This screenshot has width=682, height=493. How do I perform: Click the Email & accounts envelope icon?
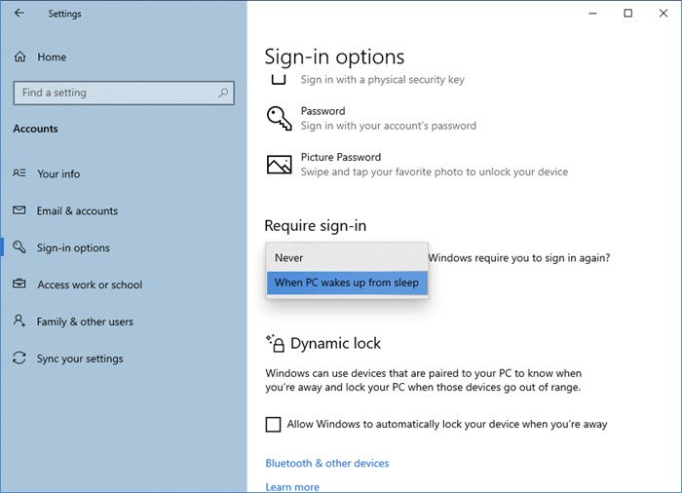[x=20, y=210]
